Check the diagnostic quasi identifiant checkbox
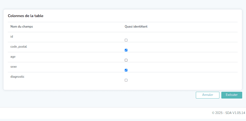The width and height of the screenshot is (246, 121). coord(126,80)
